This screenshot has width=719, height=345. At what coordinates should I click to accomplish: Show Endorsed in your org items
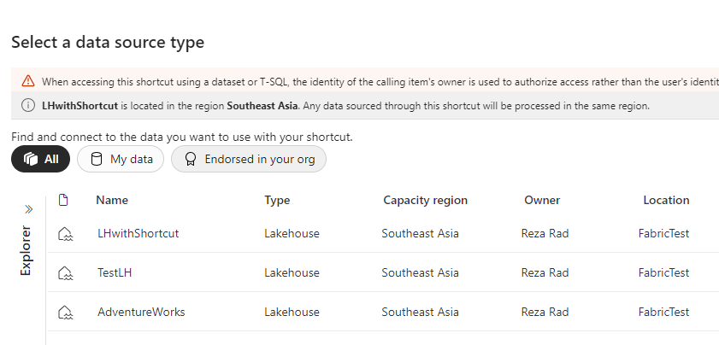click(x=249, y=159)
